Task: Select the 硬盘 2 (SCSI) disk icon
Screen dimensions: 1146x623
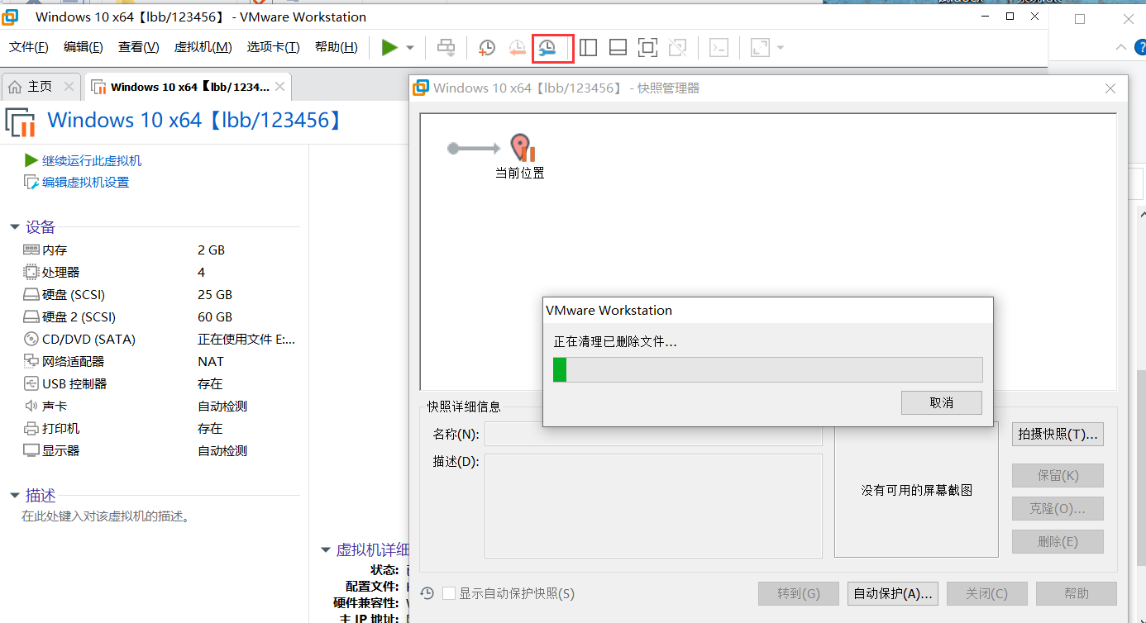Action: click(x=31, y=316)
